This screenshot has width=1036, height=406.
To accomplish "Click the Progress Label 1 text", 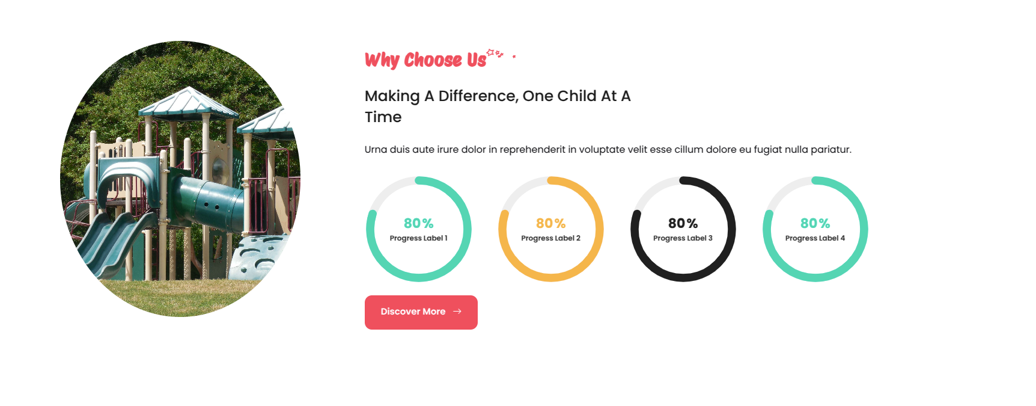I will point(419,238).
